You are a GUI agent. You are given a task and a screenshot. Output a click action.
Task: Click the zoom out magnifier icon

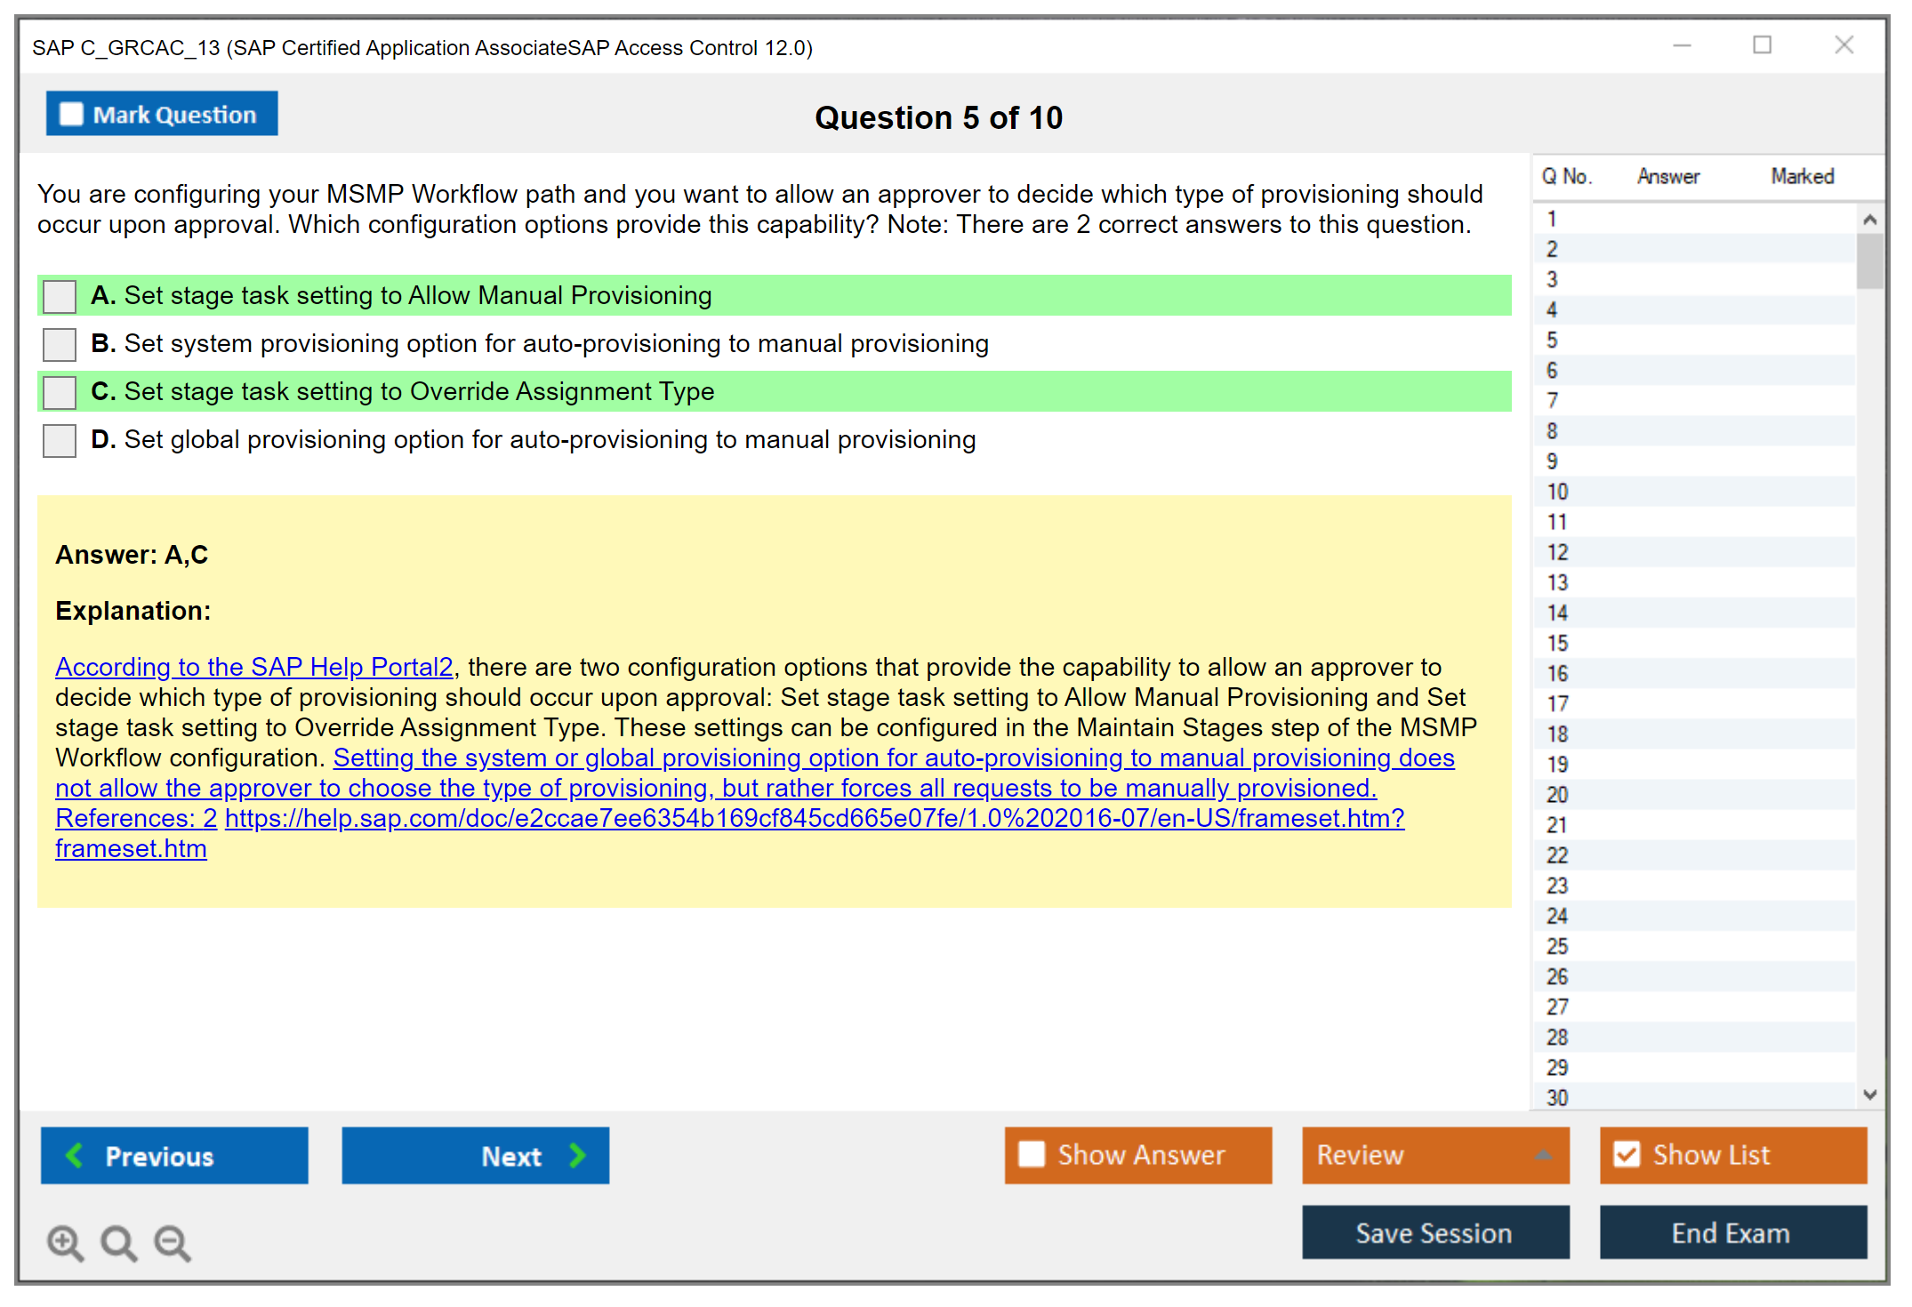[173, 1242]
